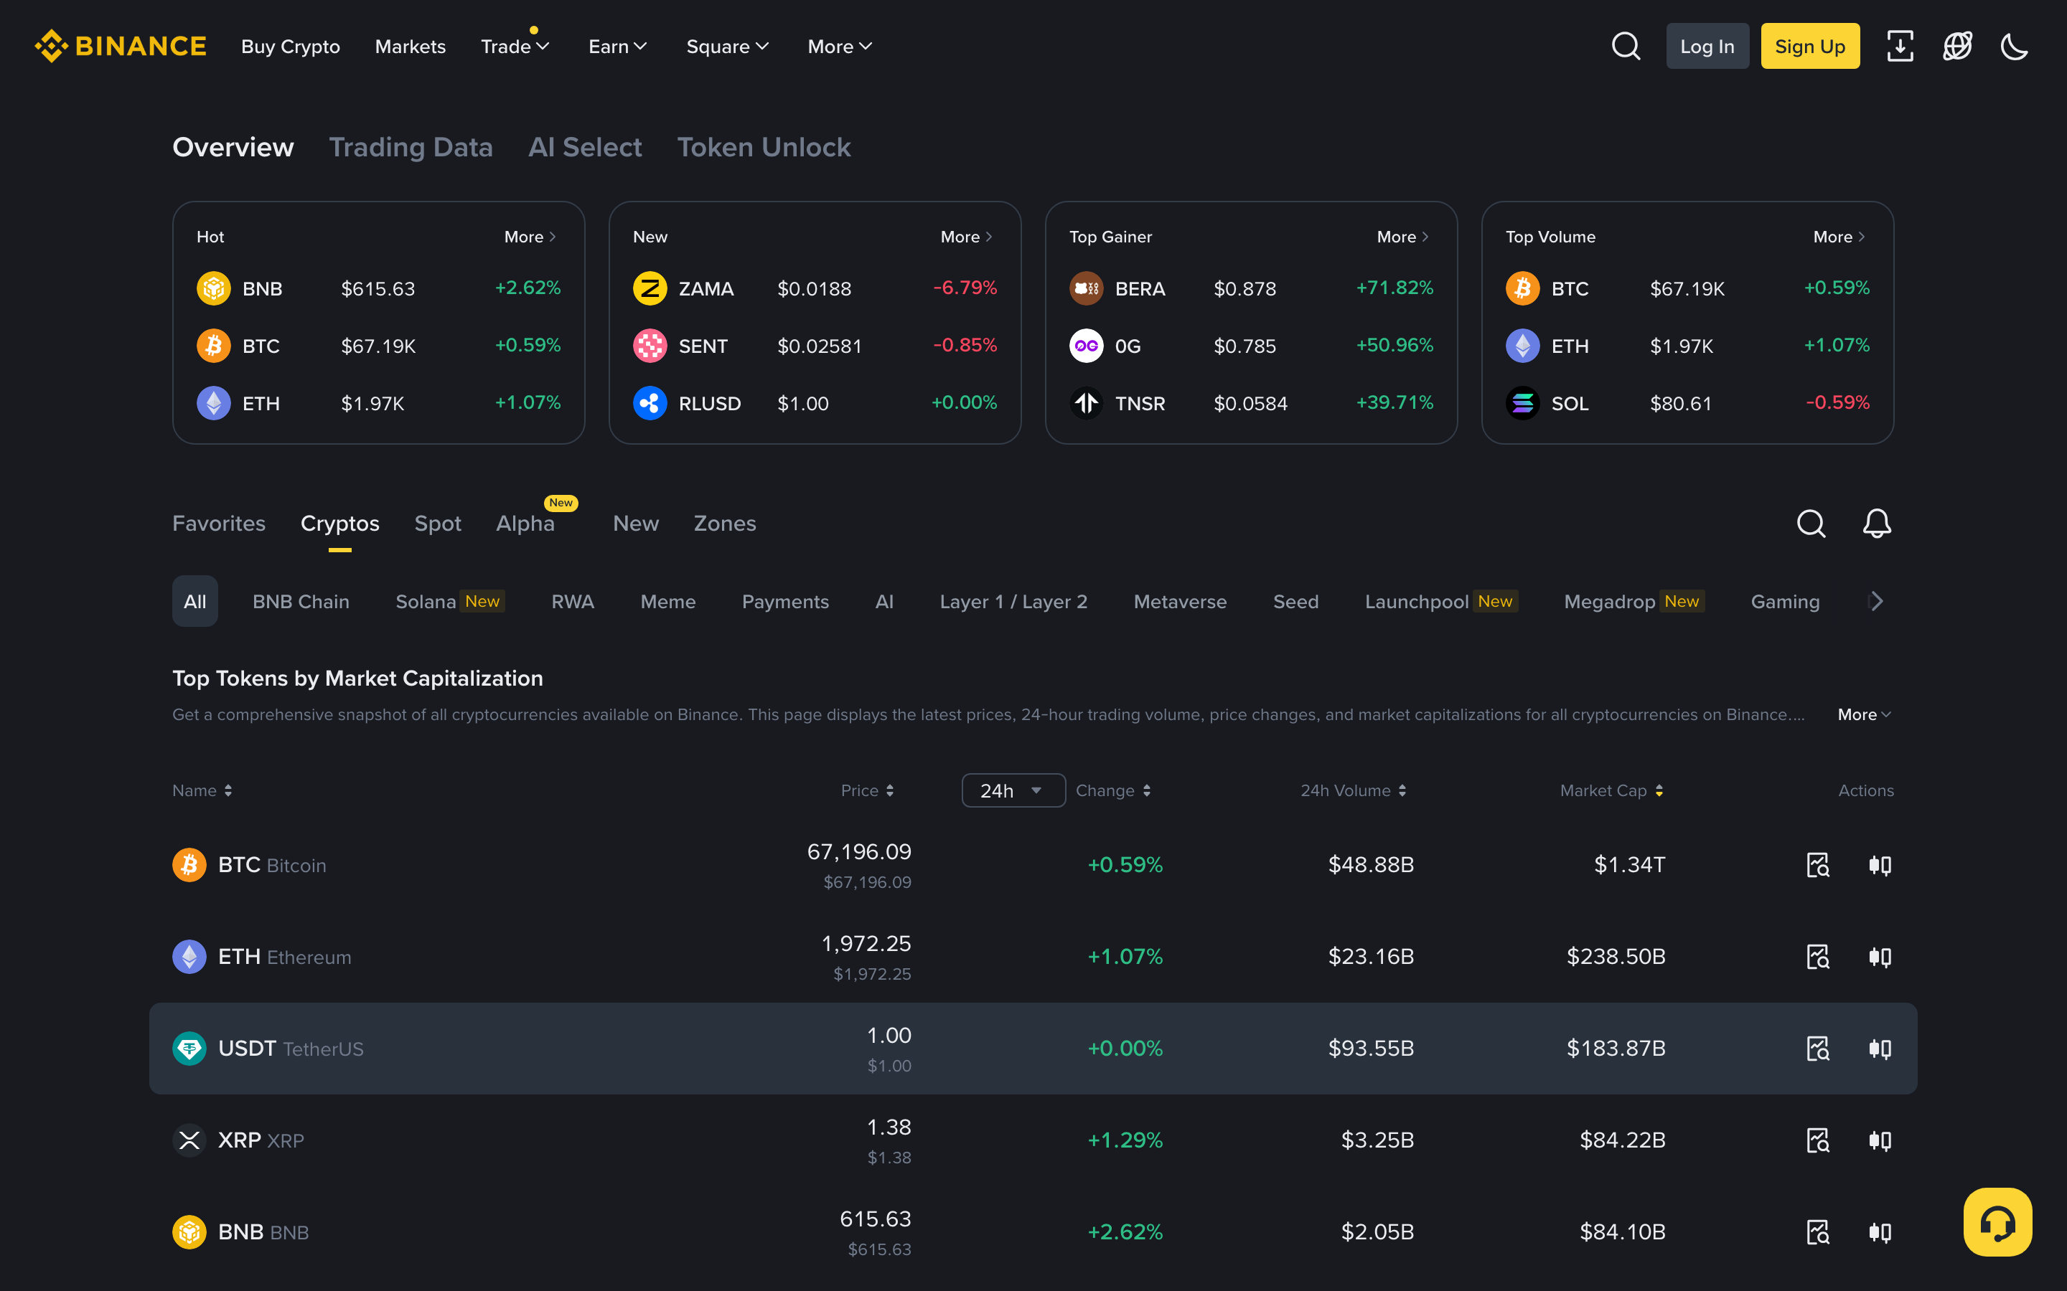Select the Meme category filter
2067x1291 pixels.
(668, 601)
